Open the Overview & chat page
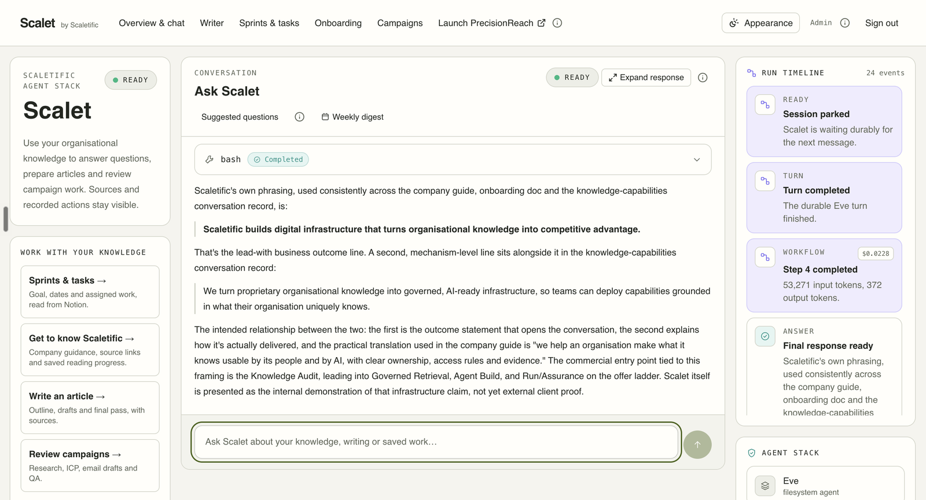 [x=152, y=23]
